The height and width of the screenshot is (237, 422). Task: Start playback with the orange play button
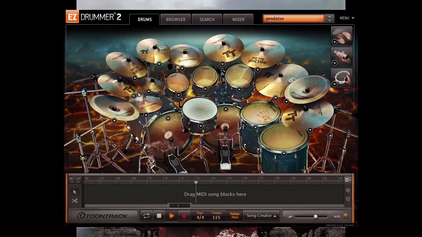coord(171,216)
